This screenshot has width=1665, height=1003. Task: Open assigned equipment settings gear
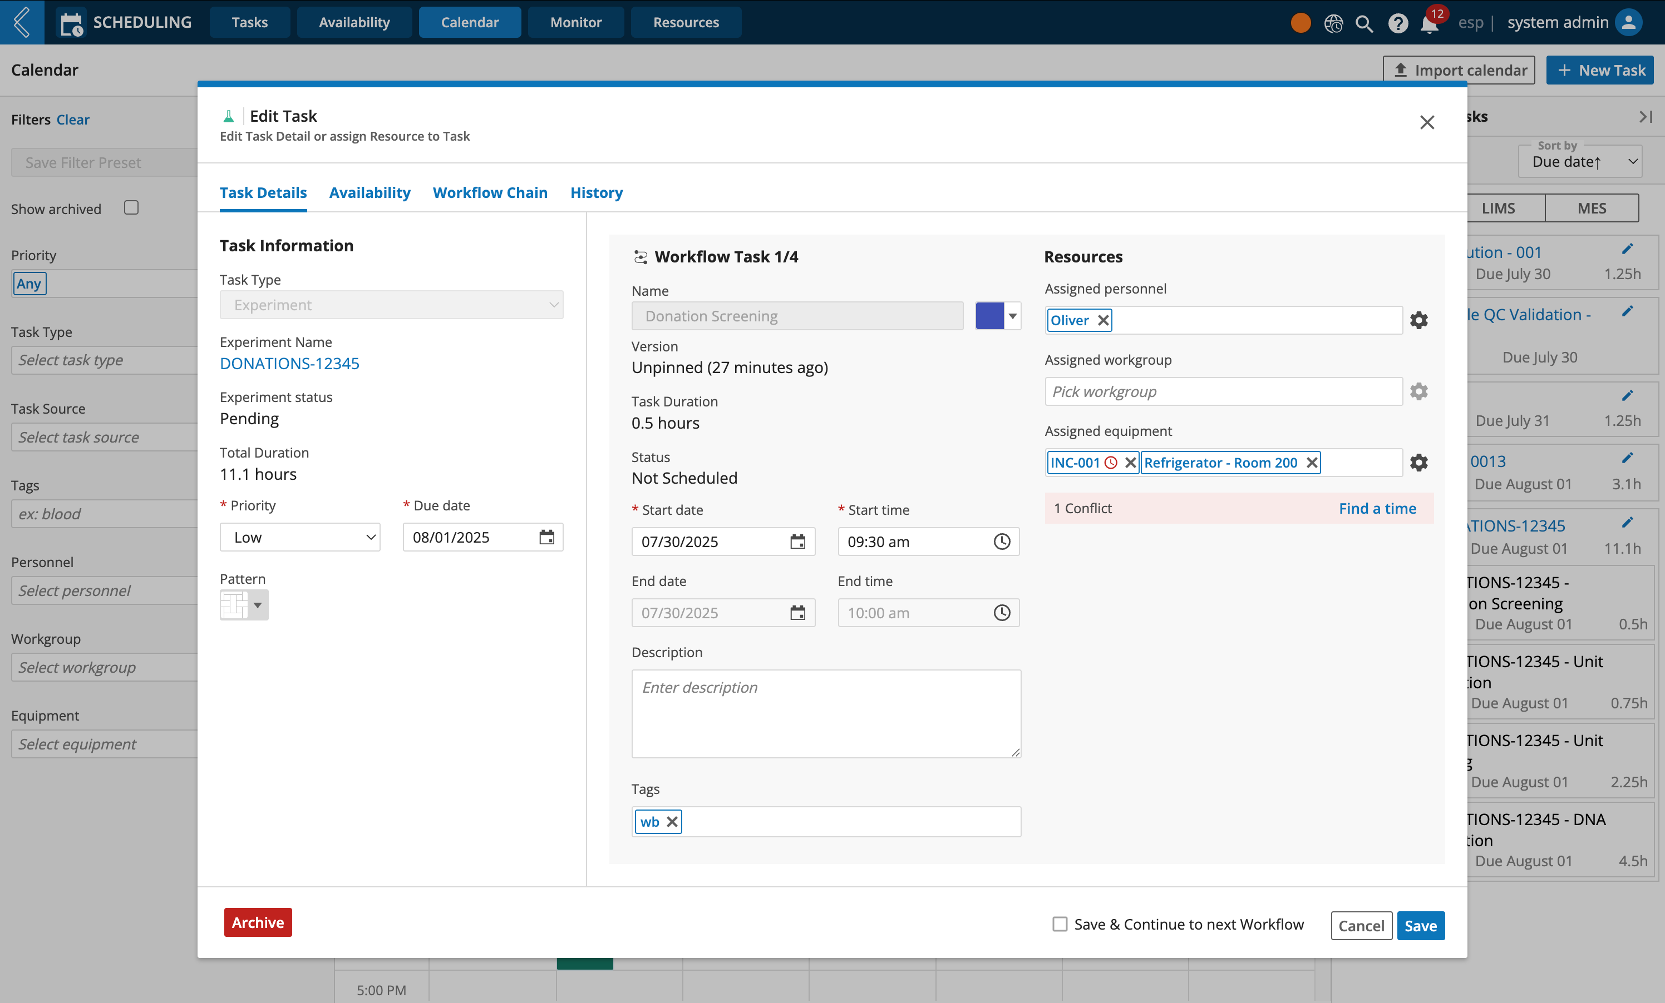tap(1418, 463)
